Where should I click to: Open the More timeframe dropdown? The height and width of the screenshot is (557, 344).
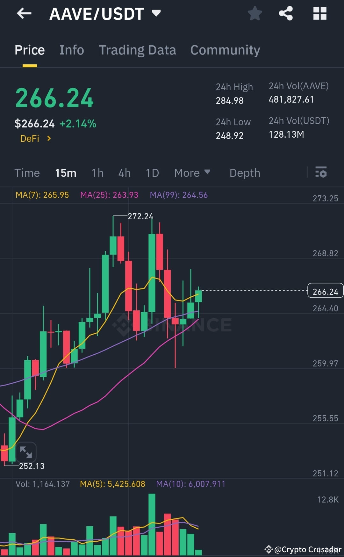click(x=192, y=173)
